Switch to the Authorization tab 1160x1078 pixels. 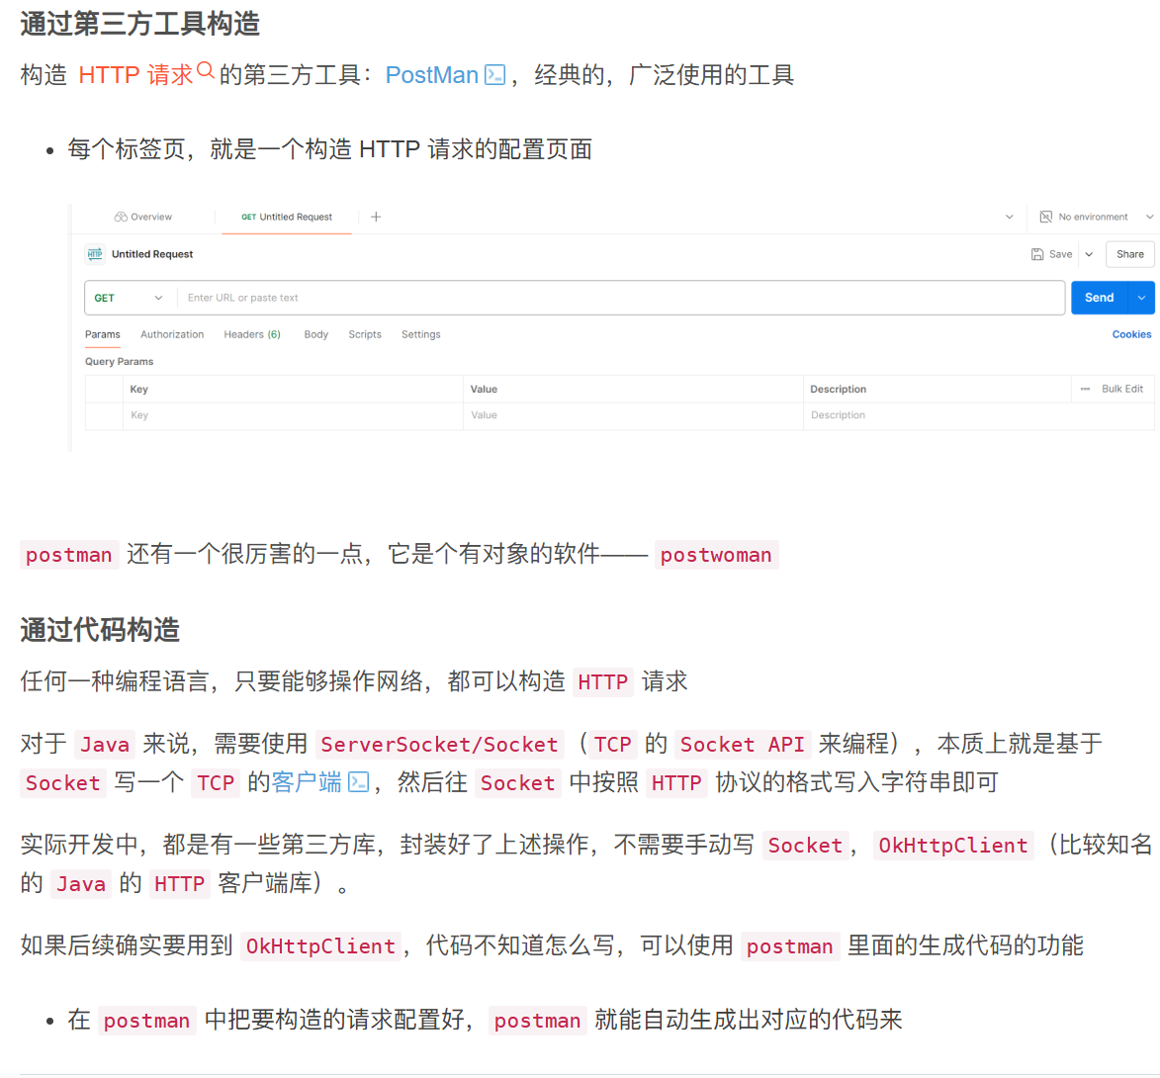pyautogui.click(x=172, y=334)
